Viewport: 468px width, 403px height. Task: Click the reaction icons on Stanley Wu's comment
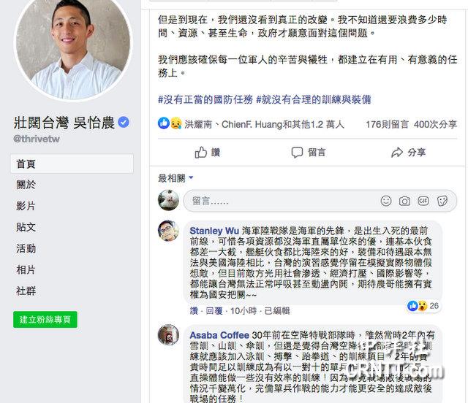click(418, 306)
